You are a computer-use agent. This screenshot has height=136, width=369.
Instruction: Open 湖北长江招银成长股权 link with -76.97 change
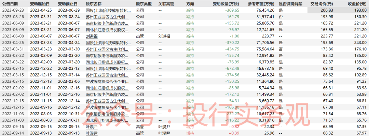coord(107,30)
